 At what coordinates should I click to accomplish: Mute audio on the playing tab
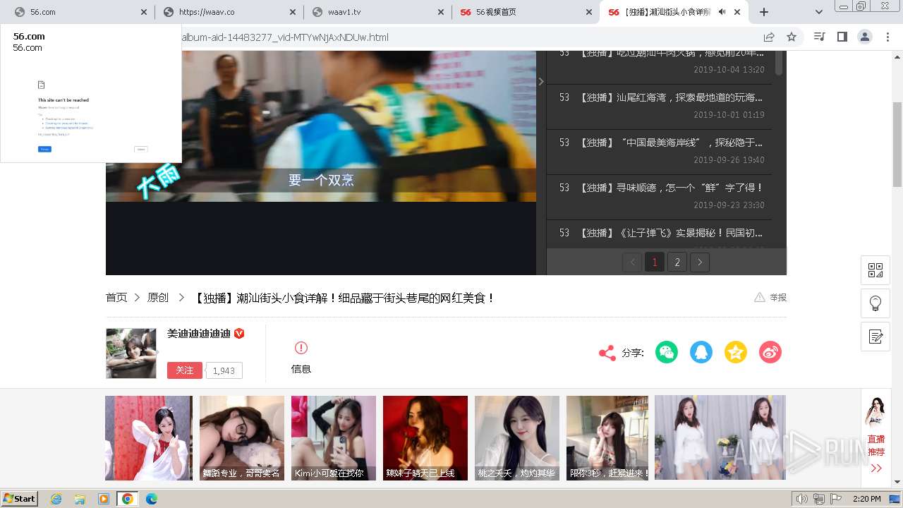(x=722, y=12)
